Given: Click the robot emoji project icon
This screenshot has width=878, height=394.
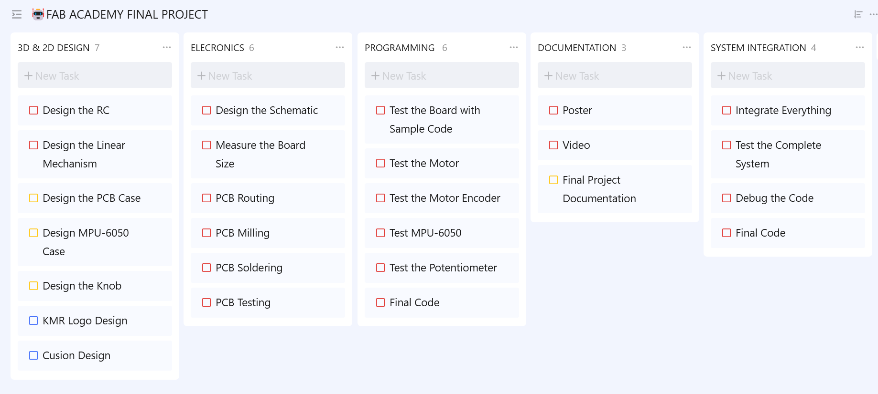Looking at the screenshot, I should pyautogui.click(x=38, y=14).
